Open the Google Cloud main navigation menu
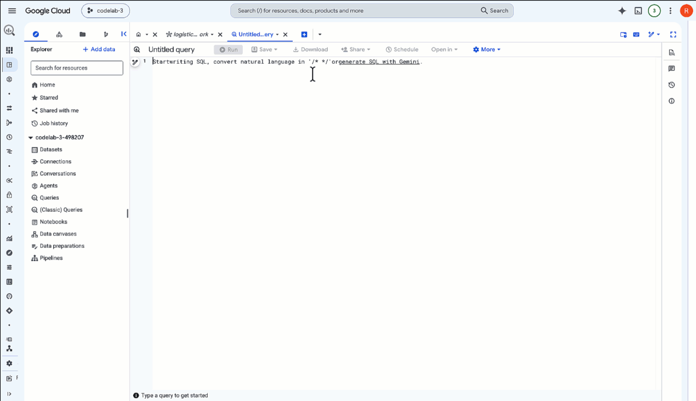Viewport: 696px width, 401px height. coord(12,11)
